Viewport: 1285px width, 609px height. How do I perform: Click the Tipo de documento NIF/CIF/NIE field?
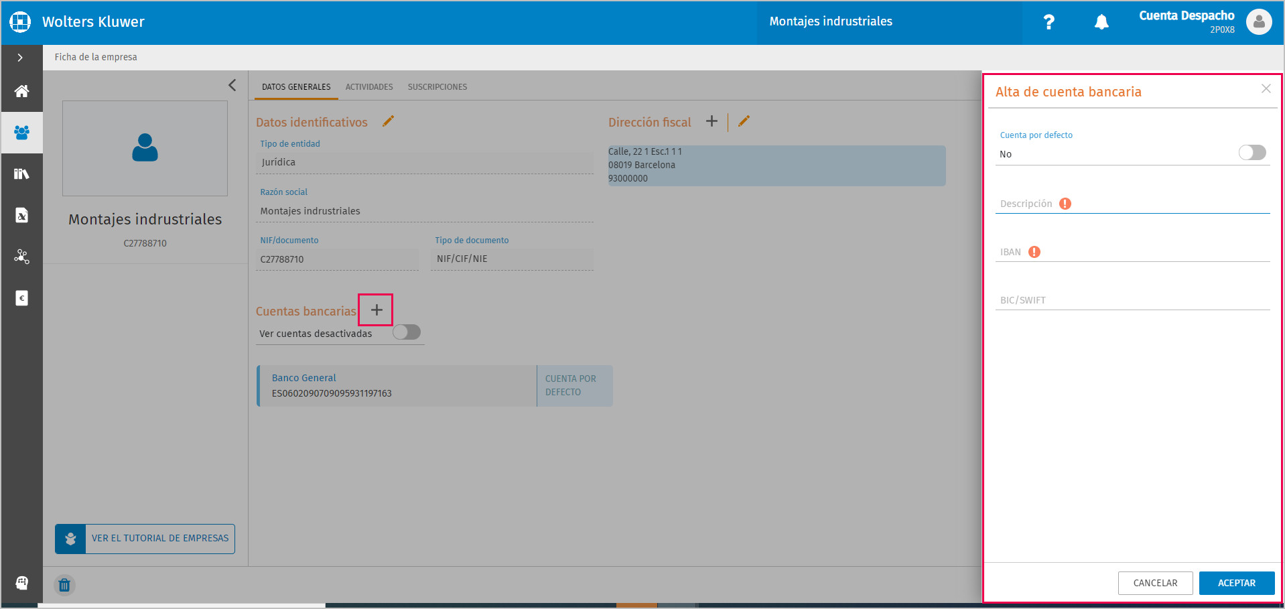[512, 259]
